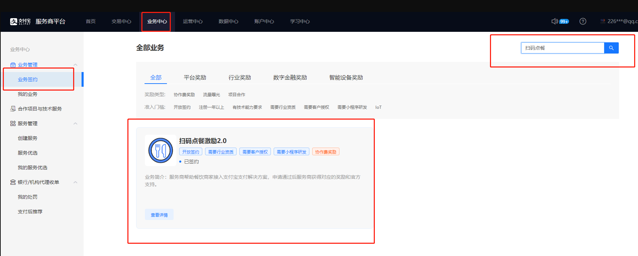This screenshot has width=638, height=256.
Task: Open 运营中心 in top navigation
Action: (x=193, y=21)
